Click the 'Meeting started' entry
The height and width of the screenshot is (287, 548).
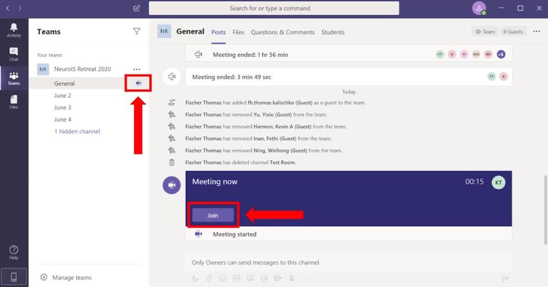tap(348, 234)
